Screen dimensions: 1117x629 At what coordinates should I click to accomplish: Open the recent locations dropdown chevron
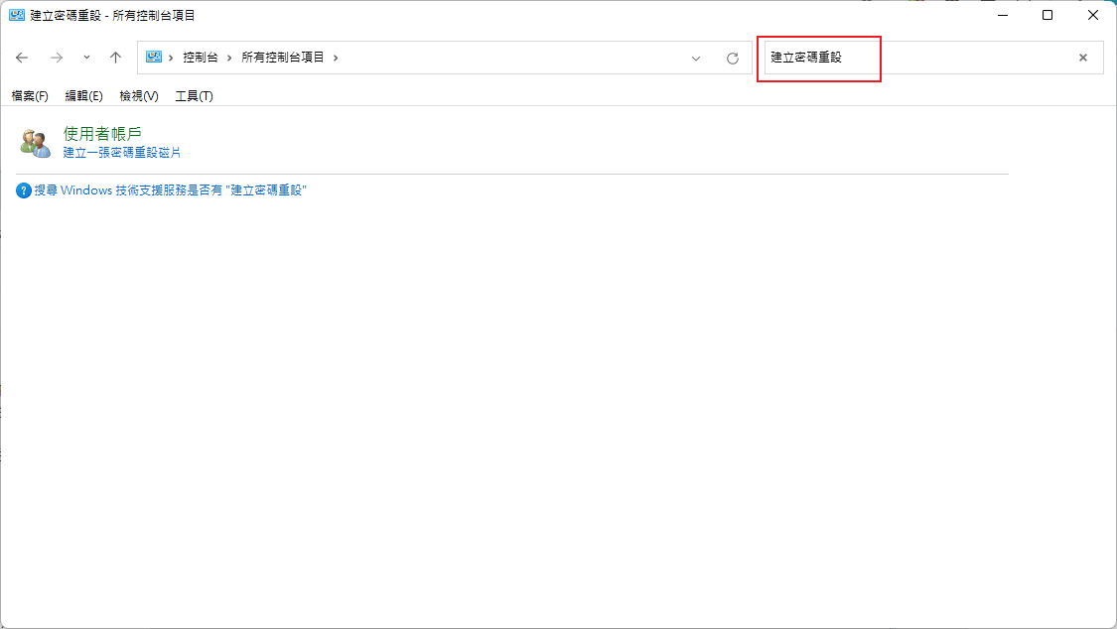(85, 58)
